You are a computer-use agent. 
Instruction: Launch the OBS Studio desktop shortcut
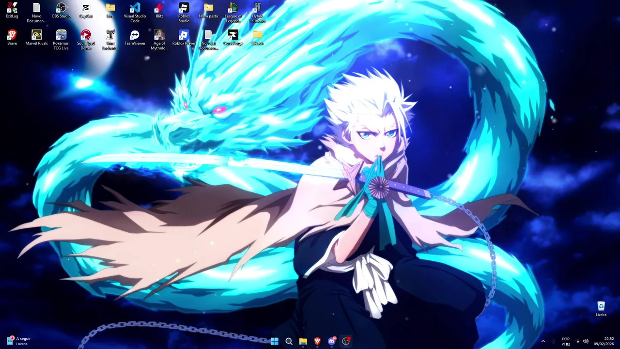pos(61,11)
